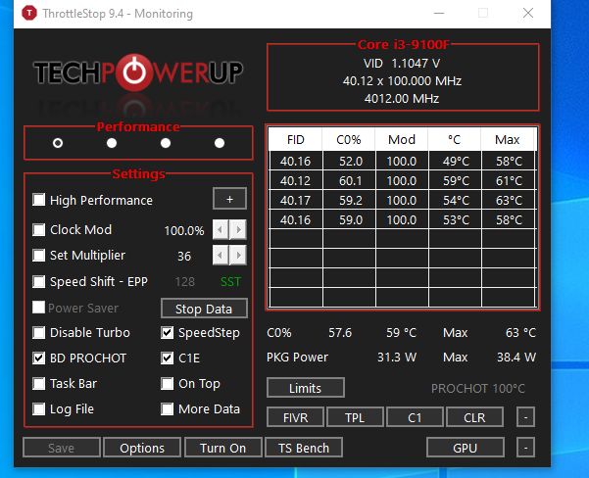Viewport: 589px width, 478px height.
Task: Click the TechPowerUp logo
Action: pyautogui.click(x=138, y=72)
